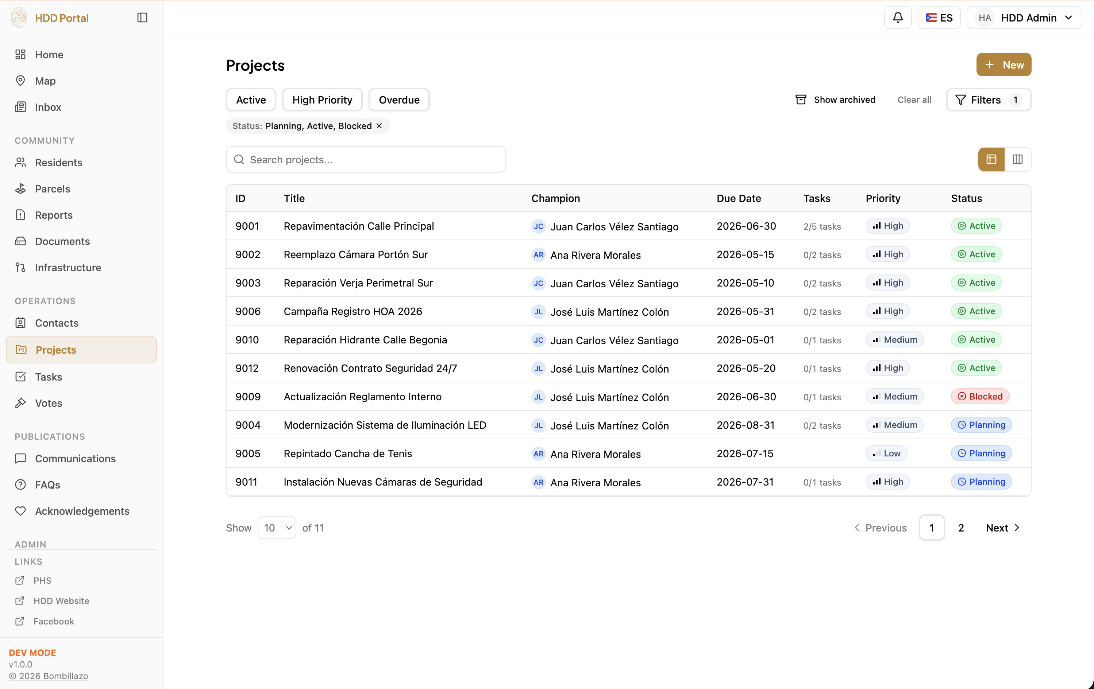Click the Previous page button
Image resolution: width=1094 pixels, height=689 pixels.
[x=880, y=528]
